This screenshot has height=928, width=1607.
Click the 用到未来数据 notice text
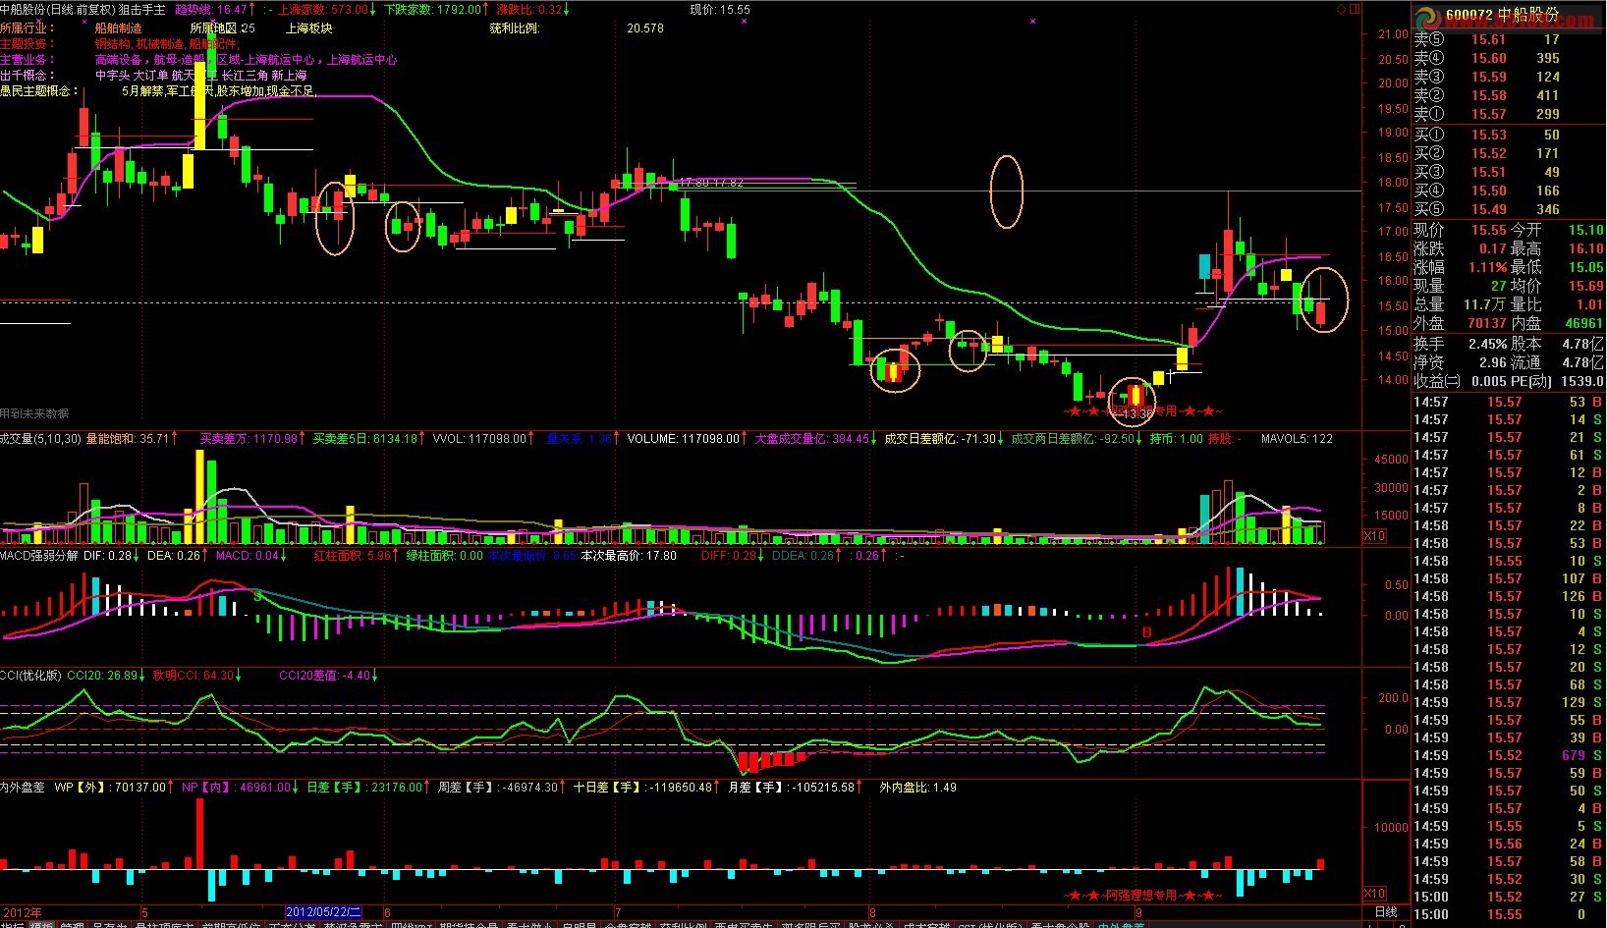(x=34, y=413)
